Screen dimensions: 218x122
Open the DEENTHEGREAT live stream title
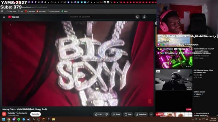coord(201,115)
